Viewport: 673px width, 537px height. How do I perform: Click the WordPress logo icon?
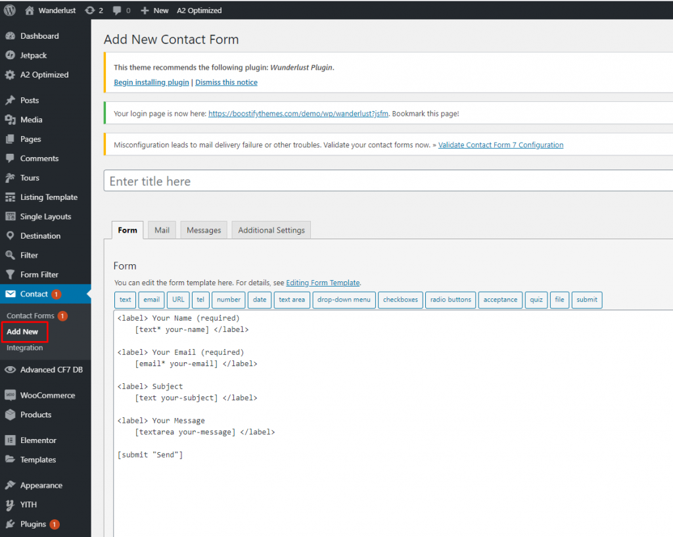click(10, 11)
